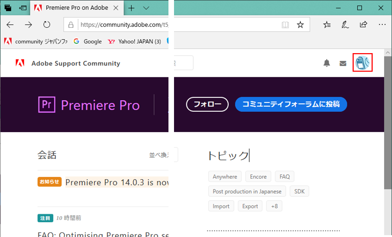The image size is (392, 237).
Task: Click the お知らせ badge
Action: point(50,182)
